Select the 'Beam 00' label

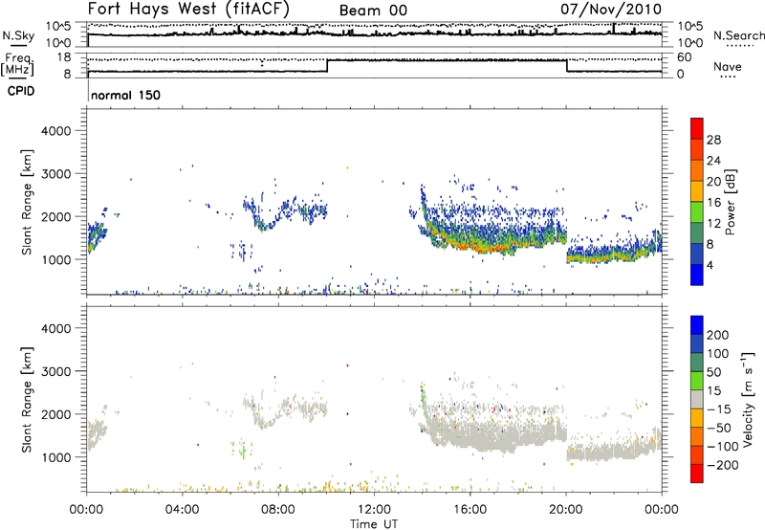pos(373,11)
